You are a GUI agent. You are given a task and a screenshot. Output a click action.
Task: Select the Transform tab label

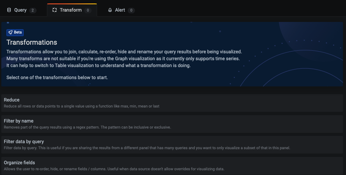click(70, 10)
